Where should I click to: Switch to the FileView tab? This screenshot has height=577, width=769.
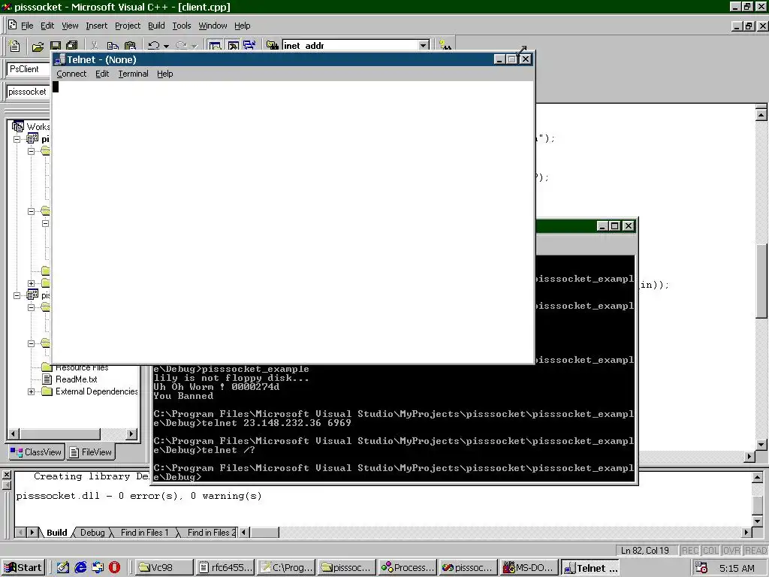[x=91, y=452]
